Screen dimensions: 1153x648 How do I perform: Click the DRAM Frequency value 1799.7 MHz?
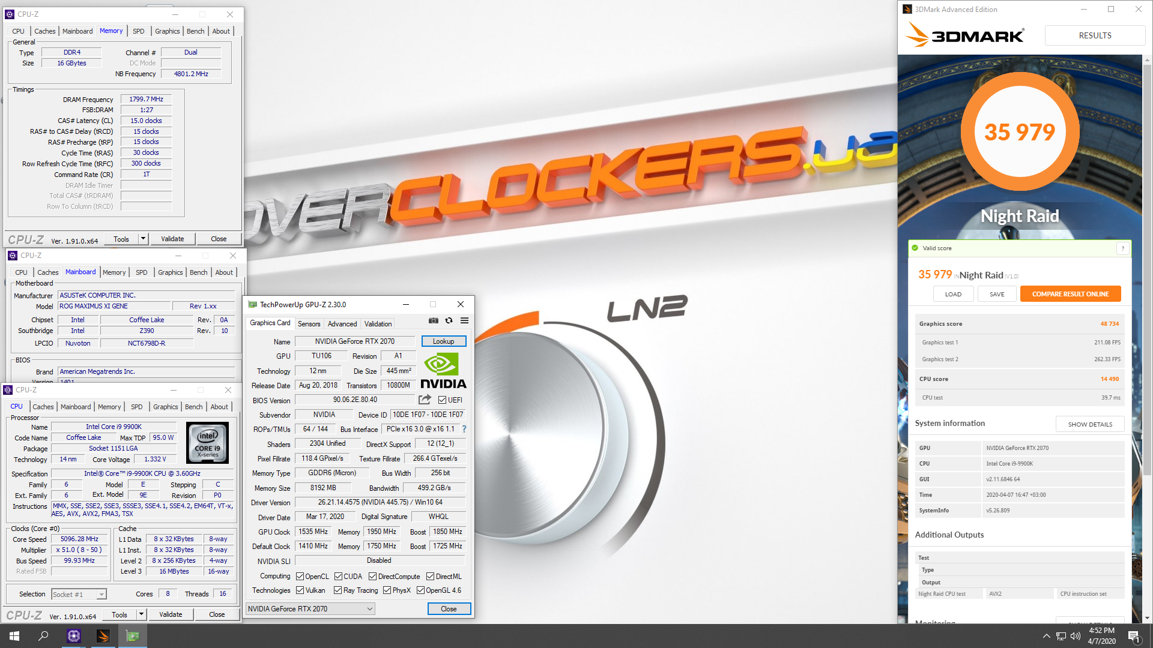(x=146, y=100)
